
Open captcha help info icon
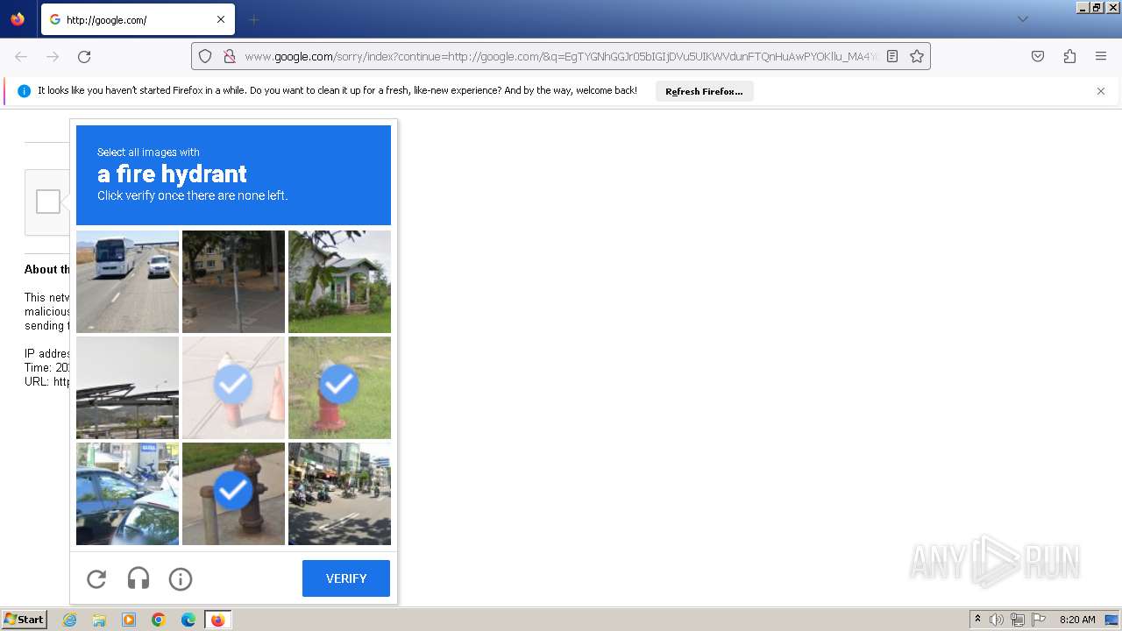pyautogui.click(x=181, y=578)
